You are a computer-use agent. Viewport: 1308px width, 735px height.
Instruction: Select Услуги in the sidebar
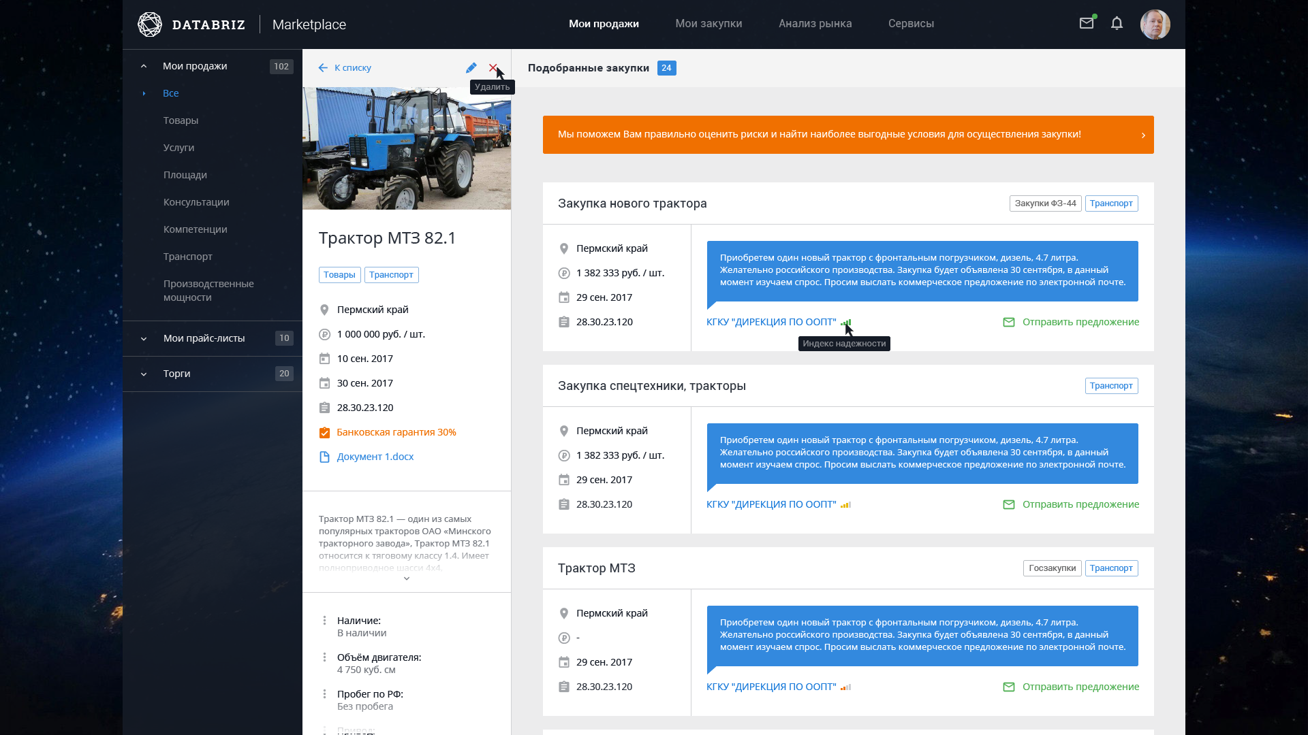[x=178, y=148]
